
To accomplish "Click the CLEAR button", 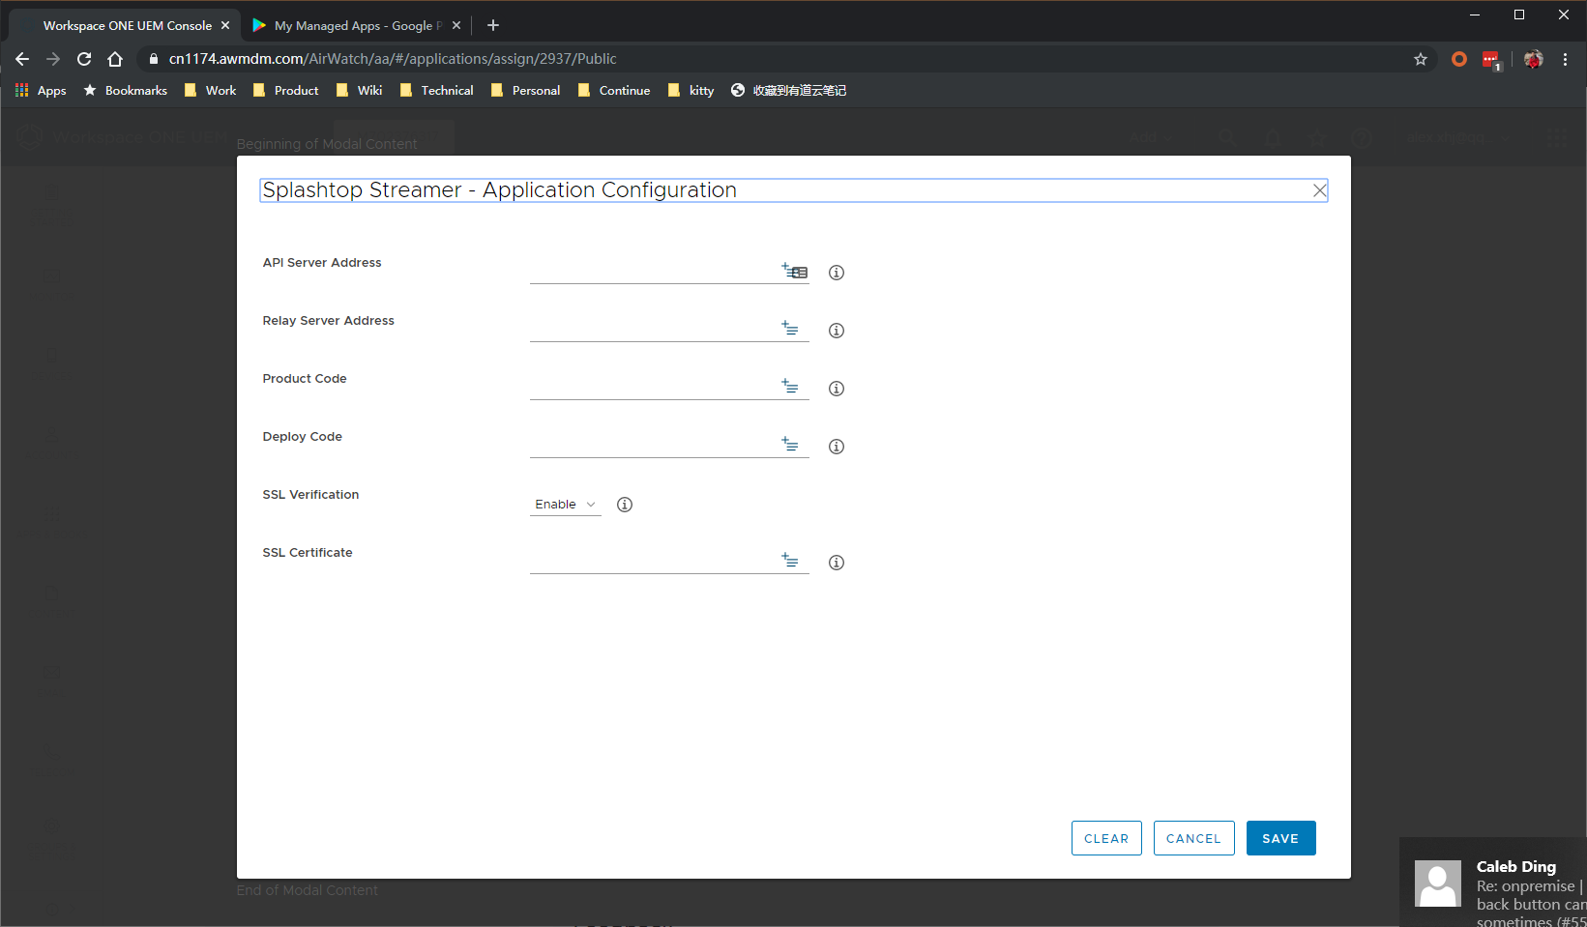I will [1106, 838].
